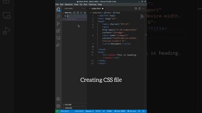Click the closing </body> tag line
Viewport: 202px width, 113px height.
102,61
